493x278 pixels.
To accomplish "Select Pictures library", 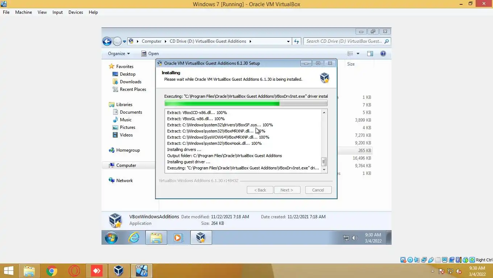I will (128, 127).
